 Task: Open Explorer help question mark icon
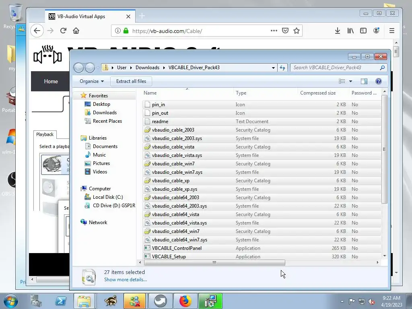[378, 81]
